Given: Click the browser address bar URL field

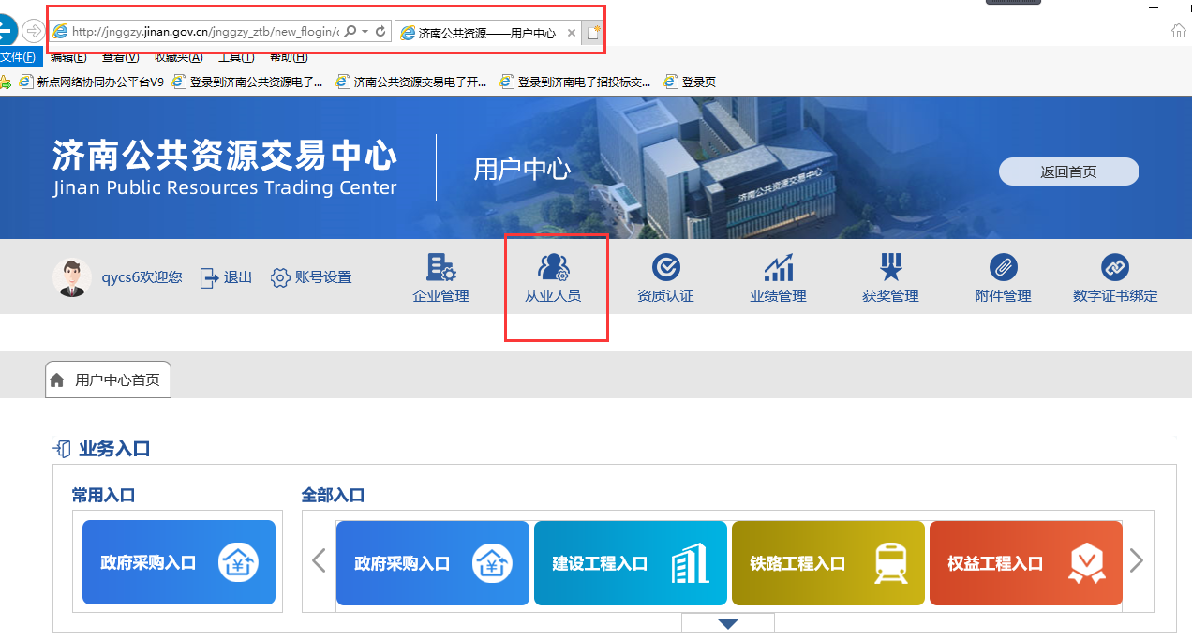Looking at the screenshot, I should pos(201,32).
